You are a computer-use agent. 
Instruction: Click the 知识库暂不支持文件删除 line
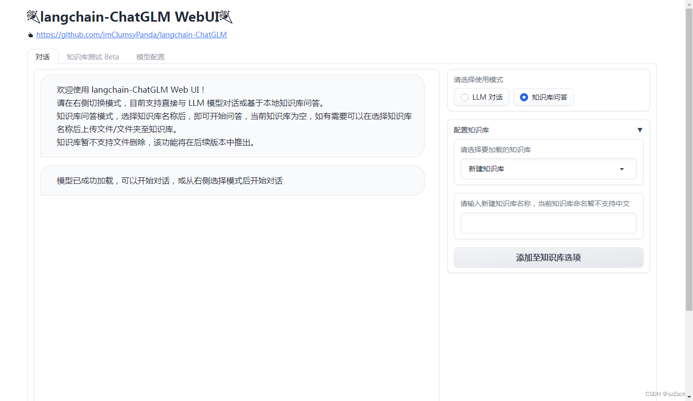pos(156,142)
